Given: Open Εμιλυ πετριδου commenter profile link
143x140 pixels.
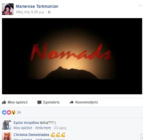Looking at the screenshot, I should pyautogui.click(x=26, y=123).
